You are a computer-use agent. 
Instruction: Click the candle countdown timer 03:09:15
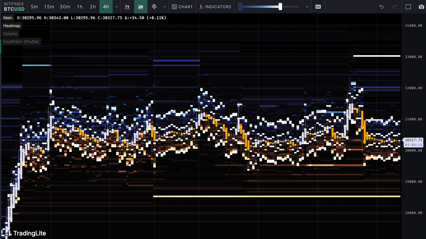(x=414, y=145)
